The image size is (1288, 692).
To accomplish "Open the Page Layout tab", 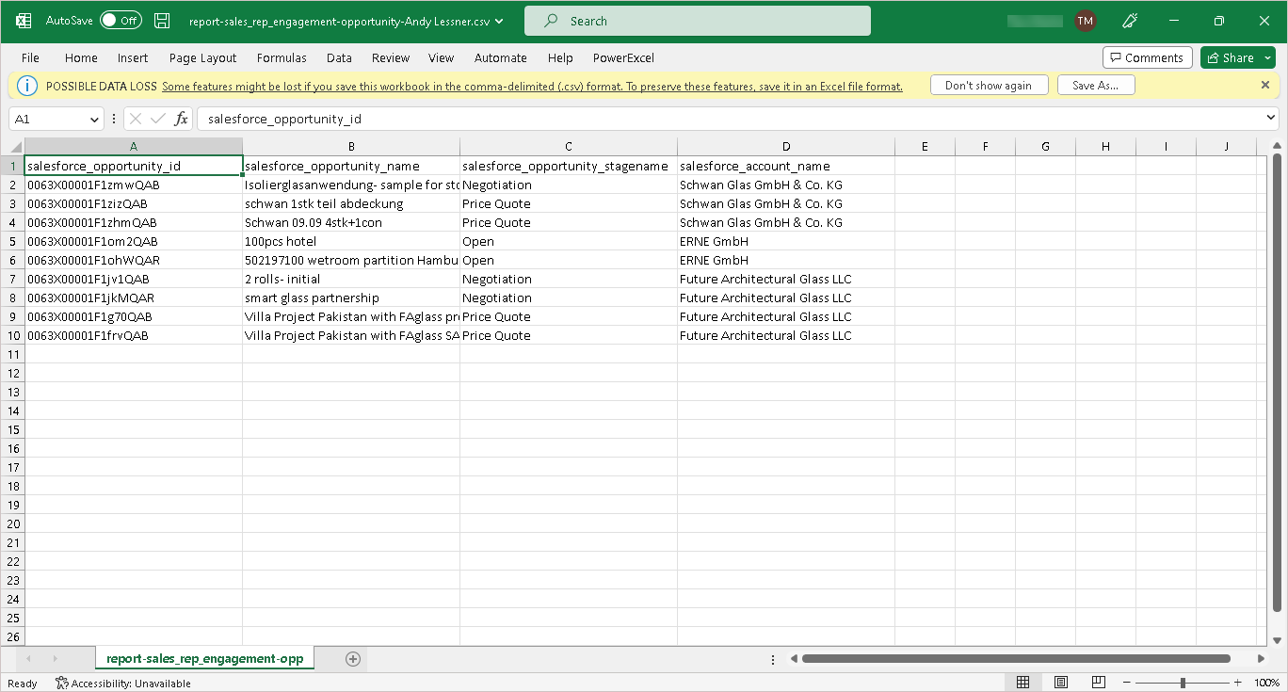I will point(202,57).
